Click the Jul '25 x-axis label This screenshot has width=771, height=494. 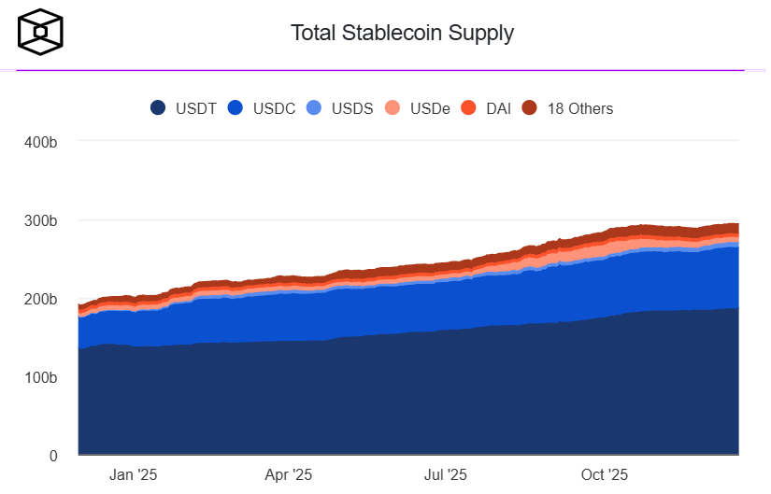pos(446,474)
